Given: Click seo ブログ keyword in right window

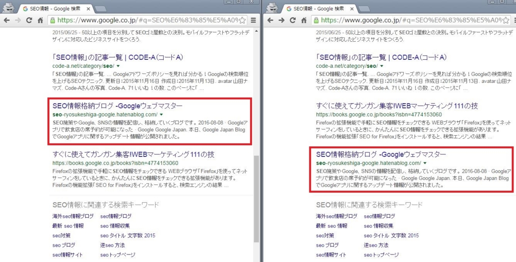Looking at the screenshot, I should tap(328, 245).
